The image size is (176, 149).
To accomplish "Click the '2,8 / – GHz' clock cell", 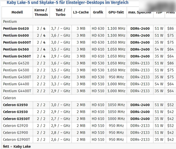I will click(x=60, y=133).
